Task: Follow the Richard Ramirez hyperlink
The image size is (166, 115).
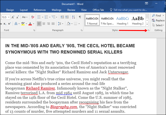Action: (x=40, y=88)
